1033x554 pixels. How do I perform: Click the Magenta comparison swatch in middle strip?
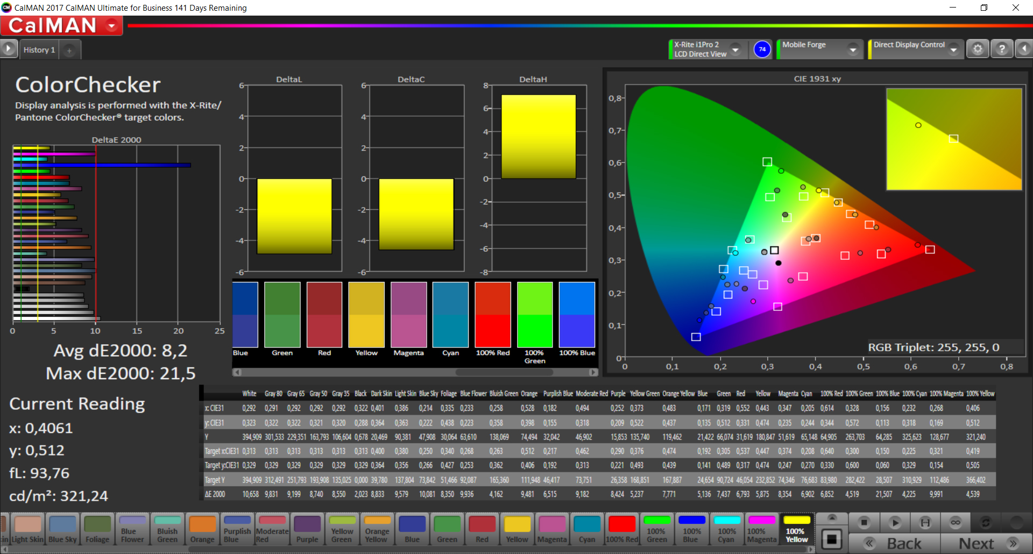(x=409, y=315)
